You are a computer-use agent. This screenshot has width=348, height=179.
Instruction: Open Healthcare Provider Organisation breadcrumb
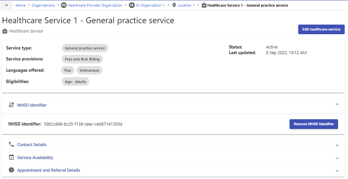point(95,5)
